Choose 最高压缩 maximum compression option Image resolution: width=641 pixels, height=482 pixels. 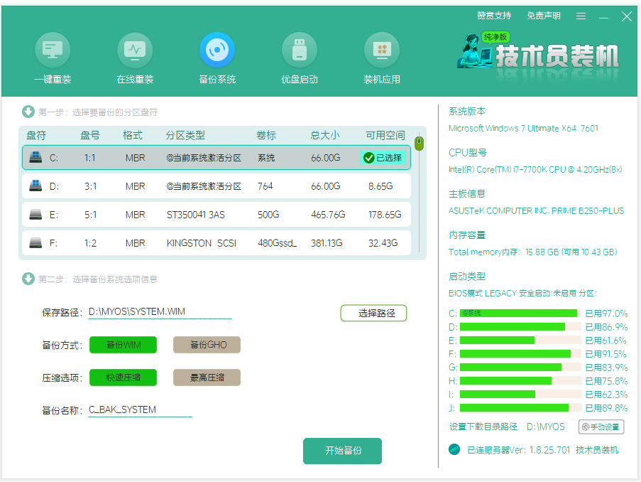(x=207, y=377)
